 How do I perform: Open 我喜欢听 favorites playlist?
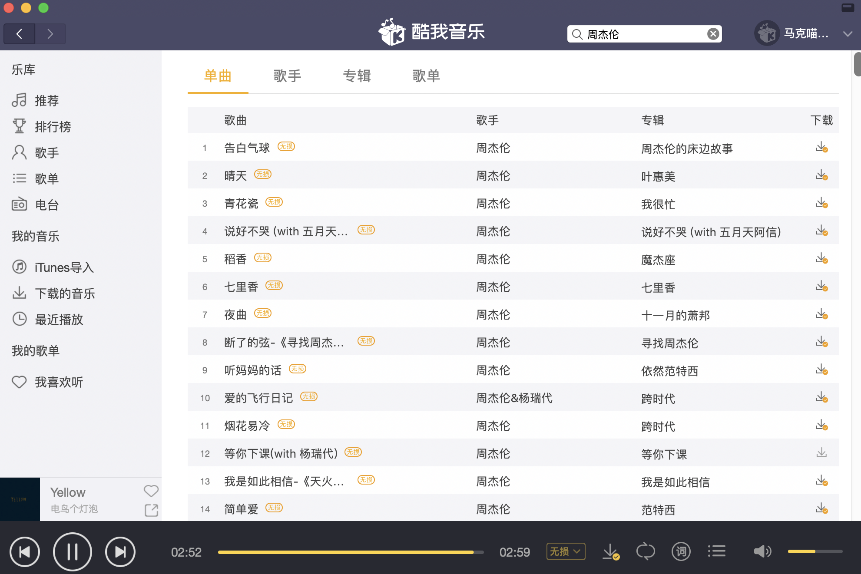(60, 382)
